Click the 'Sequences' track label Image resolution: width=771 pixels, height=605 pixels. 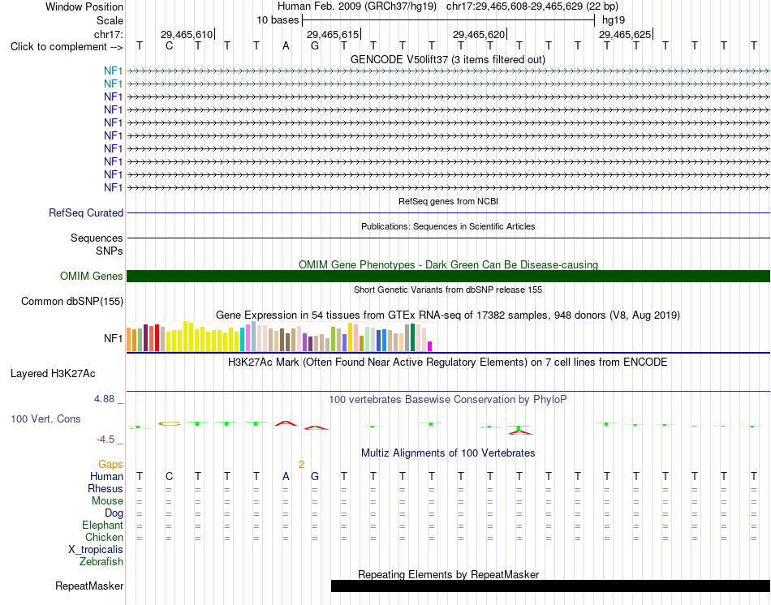tap(97, 238)
